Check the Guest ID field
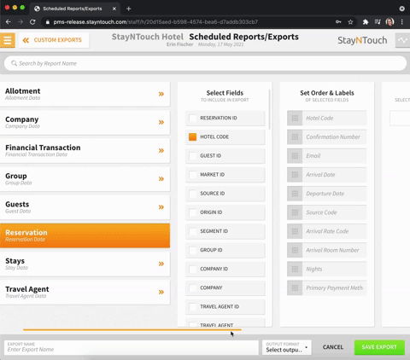Screen dimensions: 410x360 tap(193, 156)
